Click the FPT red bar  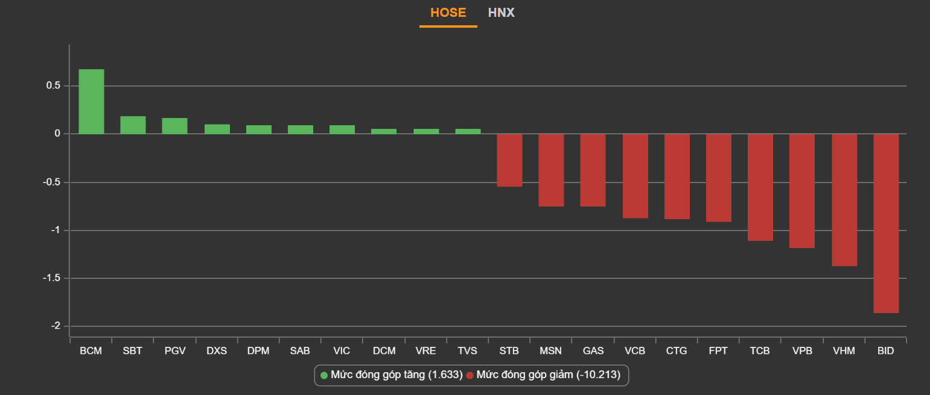click(719, 178)
